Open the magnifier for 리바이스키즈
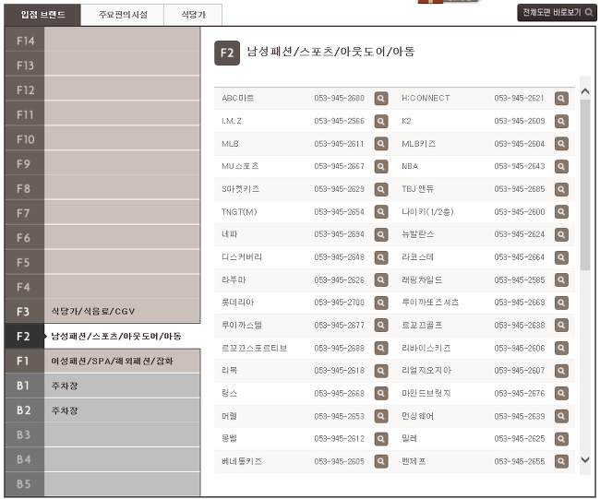The height and width of the screenshot is (499, 600). click(x=561, y=348)
